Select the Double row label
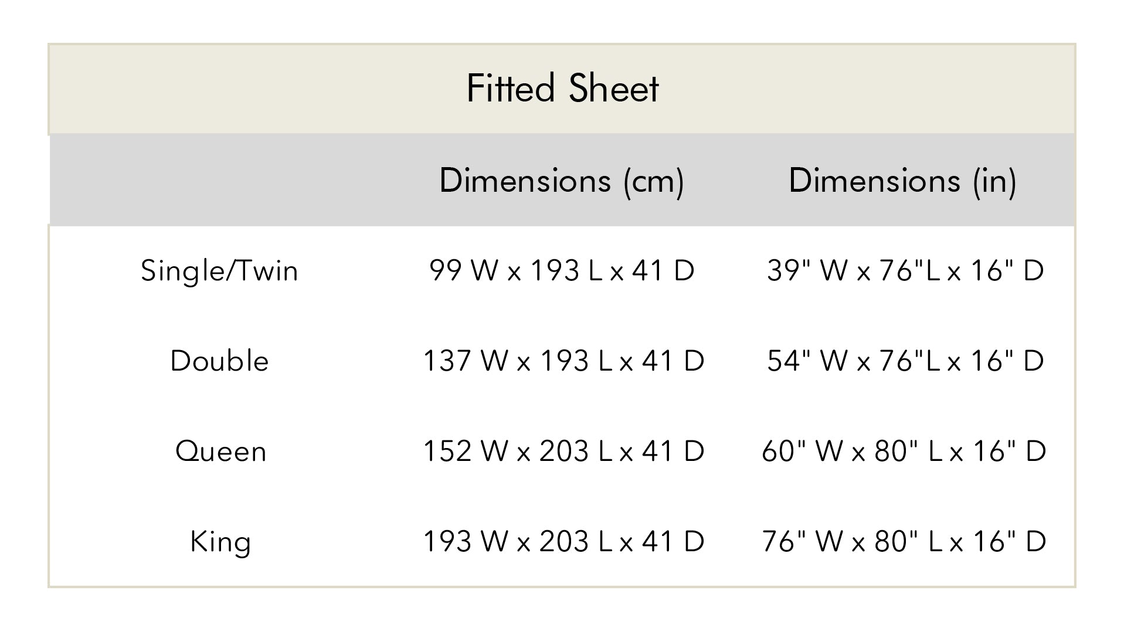Image resolution: width=1124 pixels, height=631 pixels. pyautogui.click(x=219, y=361)
